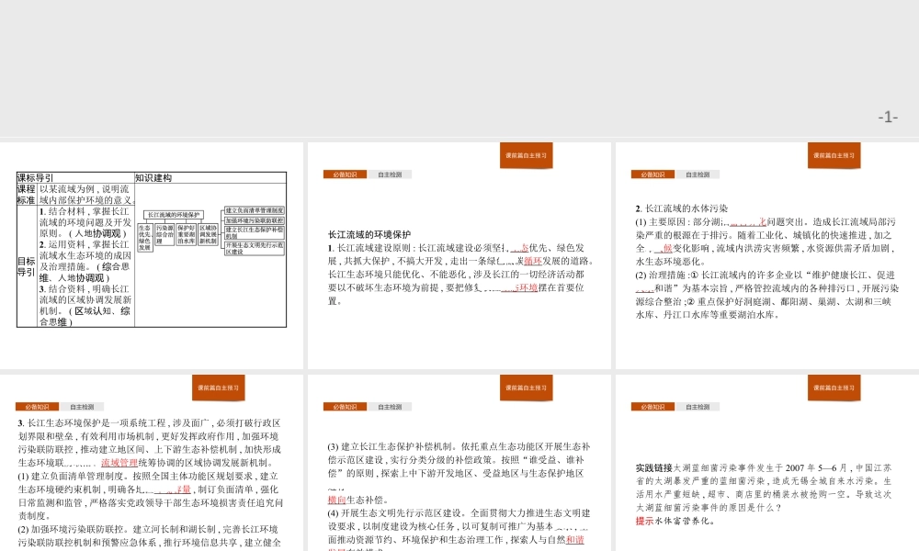Viewport: 919px width, 551px height.
Task: Open the red underlined 横向 link
Action: click(336, 500)
